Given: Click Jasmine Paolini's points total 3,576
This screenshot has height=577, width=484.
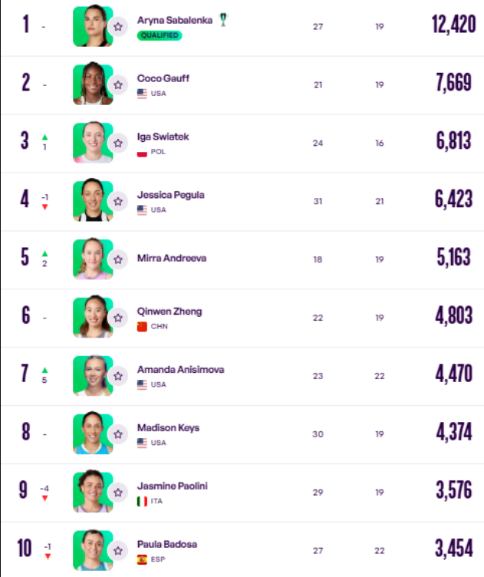Looking at the screenshot, I should coord(454,490).
